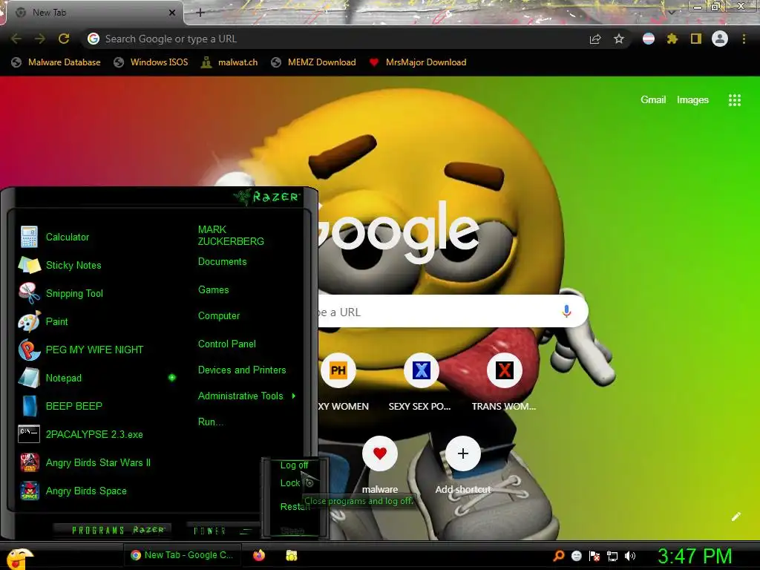Open malwat.ch bookmark

point(230,62)
